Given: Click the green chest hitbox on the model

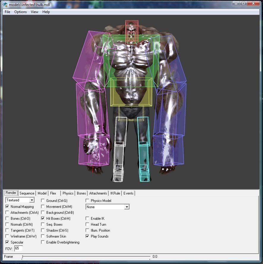Looking at the screenshot, I should (131, 61).
